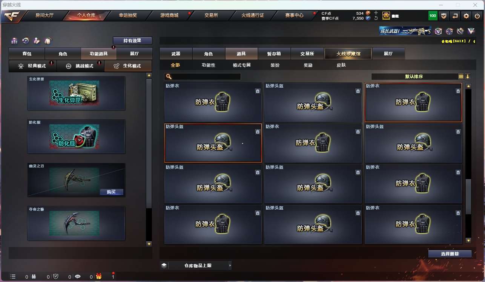This screenshot has height=282, width=485.
Task: Toggle list view icon beside 默认排序
Action: point(461,76)
